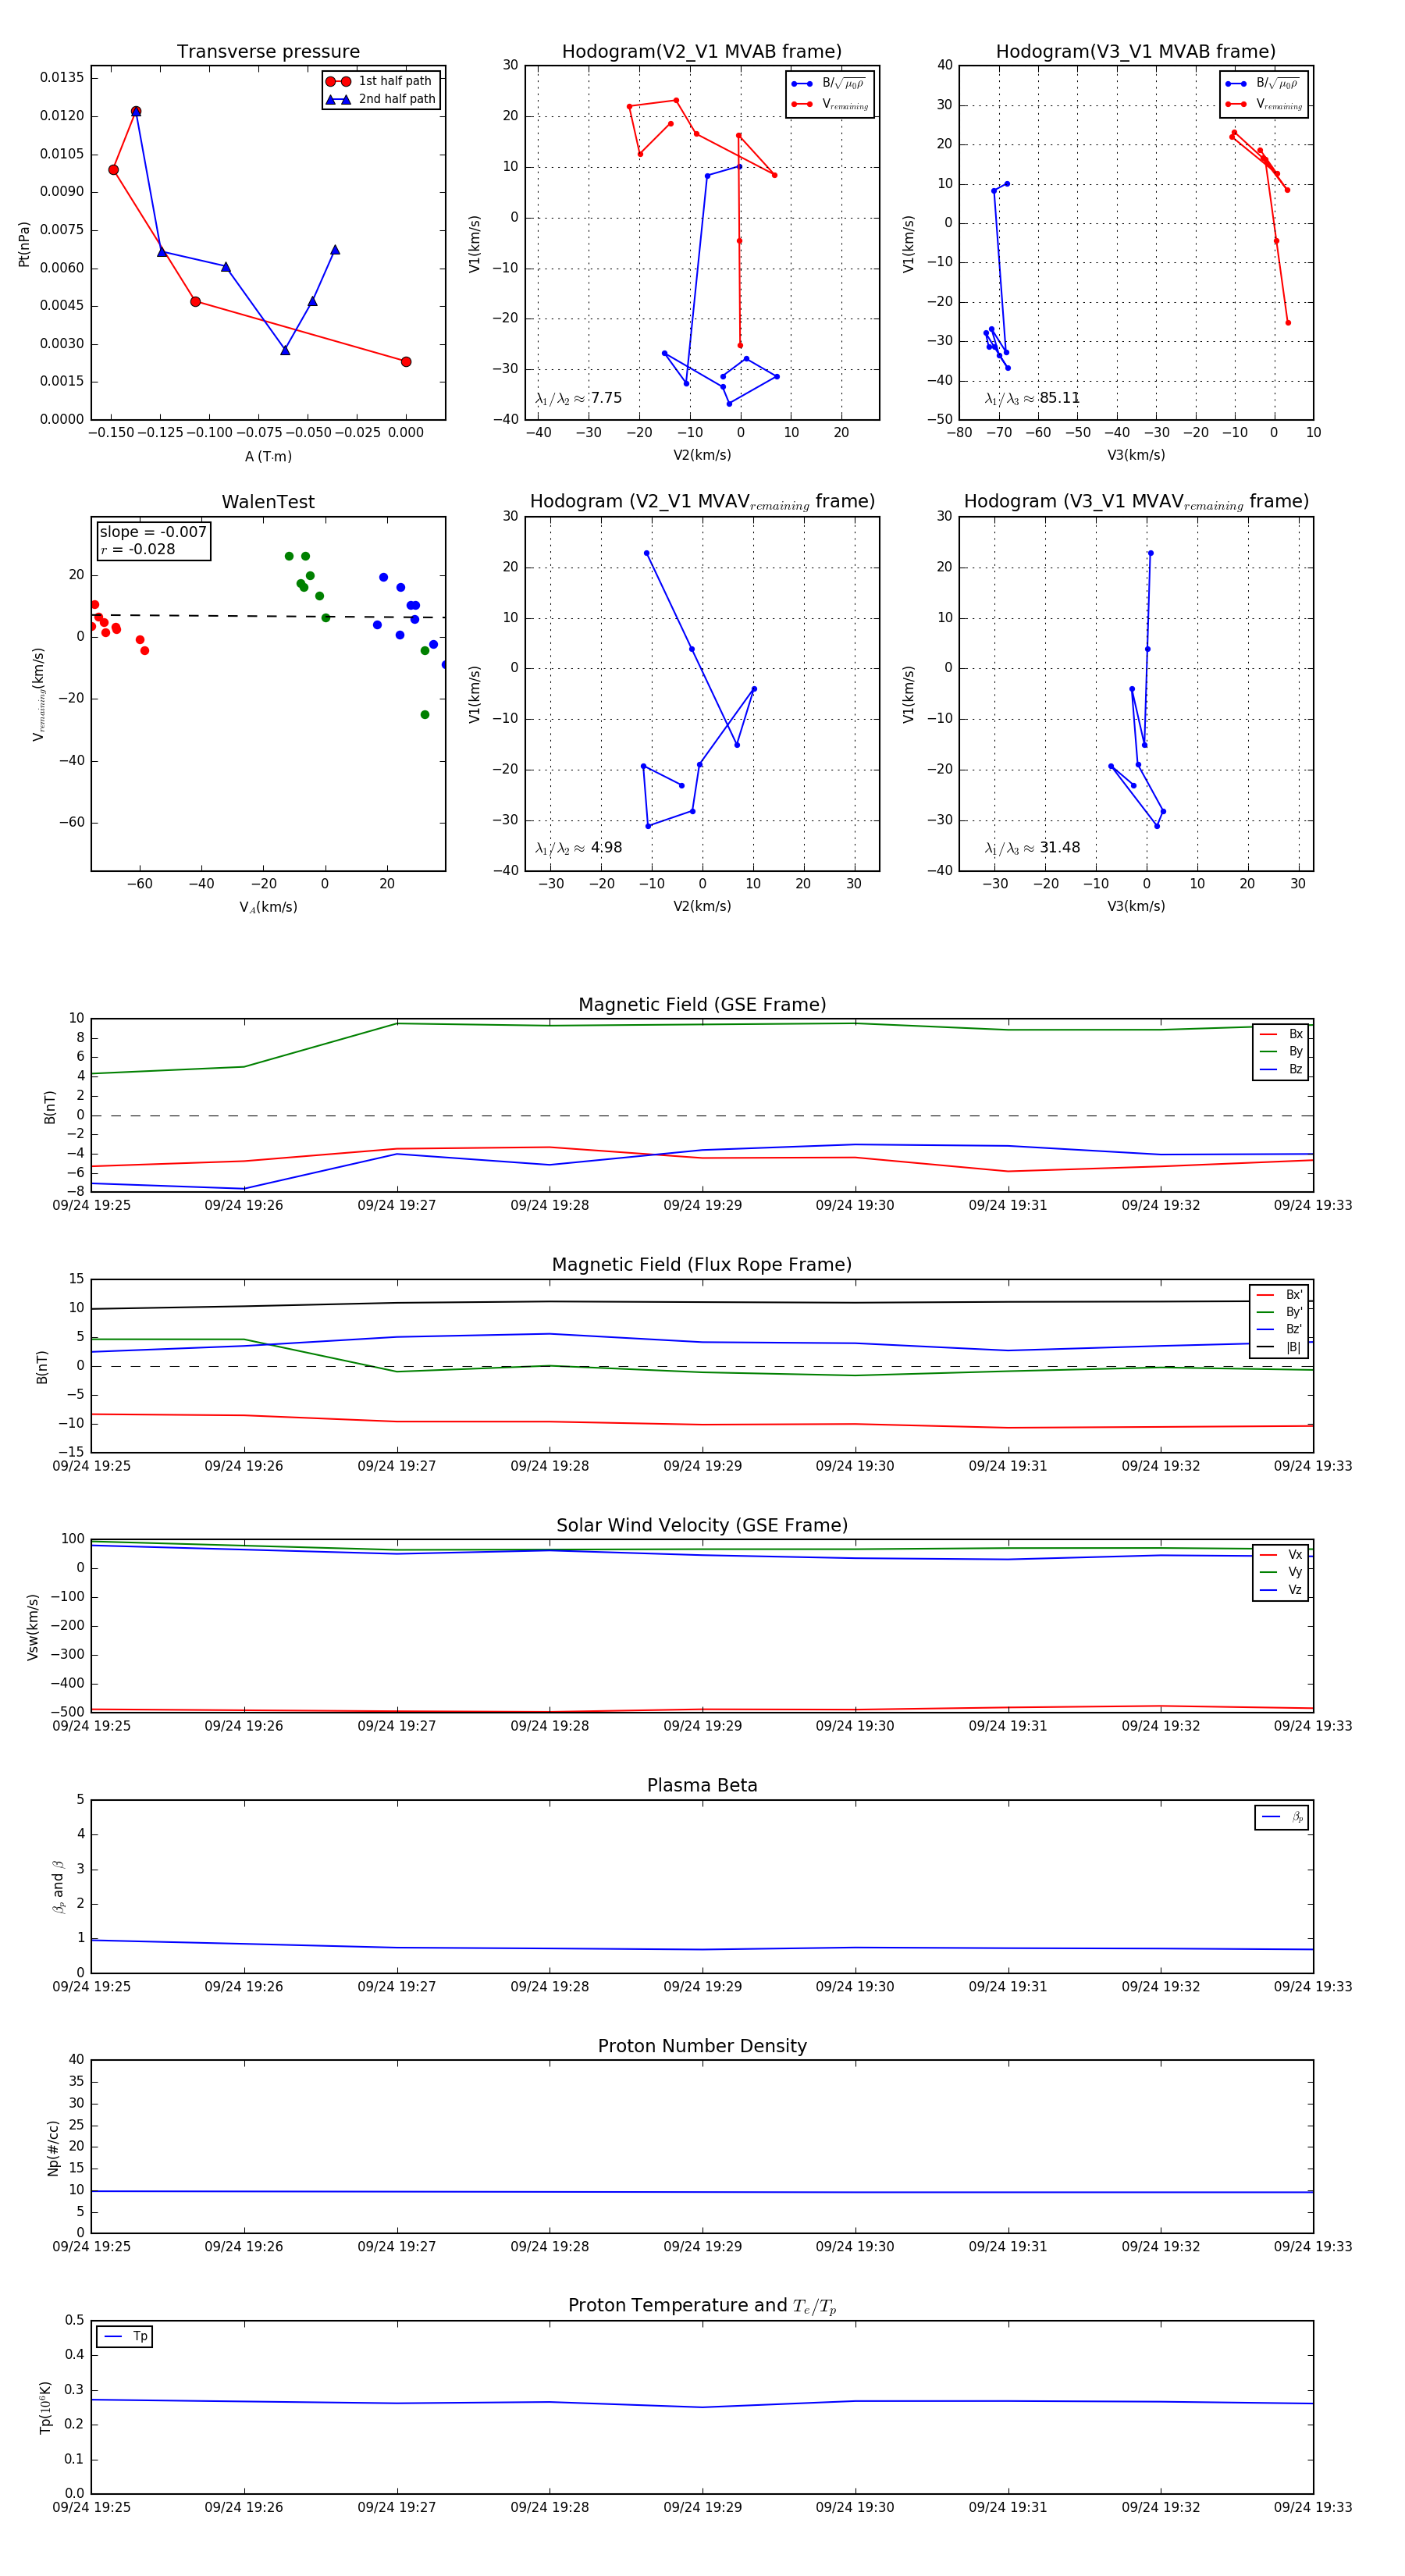Click the 'A (T·m)' x-axis label
Image resolution: width=1405 pixels, height=2576 pixels.
[x=268, y=457]
